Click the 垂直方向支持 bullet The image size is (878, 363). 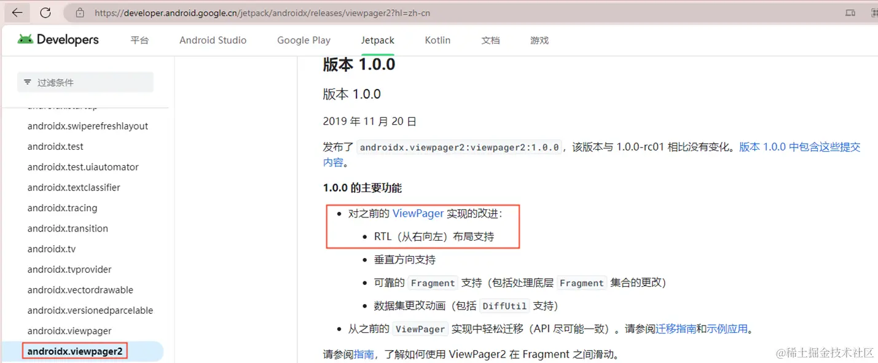click(405, 259)
